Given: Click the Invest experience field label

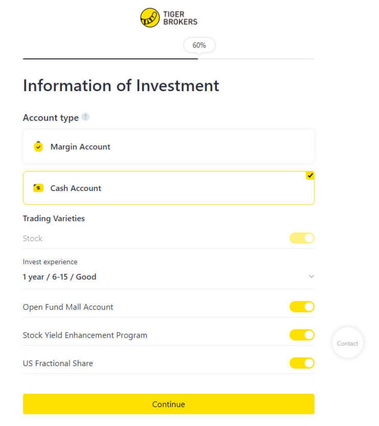Looking at the screenshot, I should [50, 262].
